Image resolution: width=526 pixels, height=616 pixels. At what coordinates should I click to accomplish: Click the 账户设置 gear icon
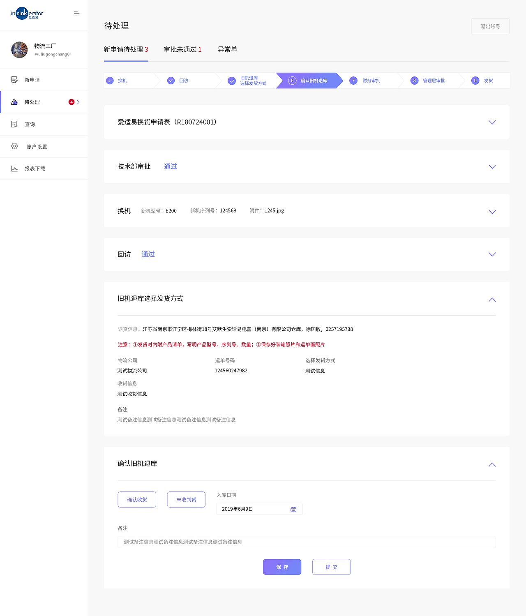(14, 146)
